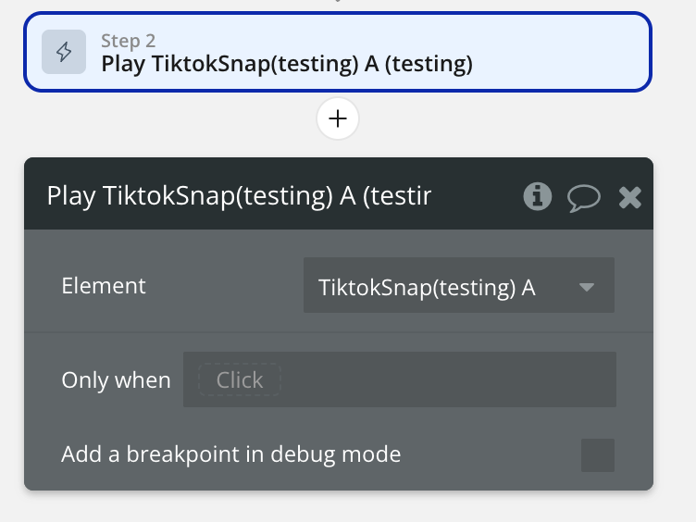This screenshot has width=696, height=522.
Task: Click the "Step 2" label text
Action: coord(128,41)
